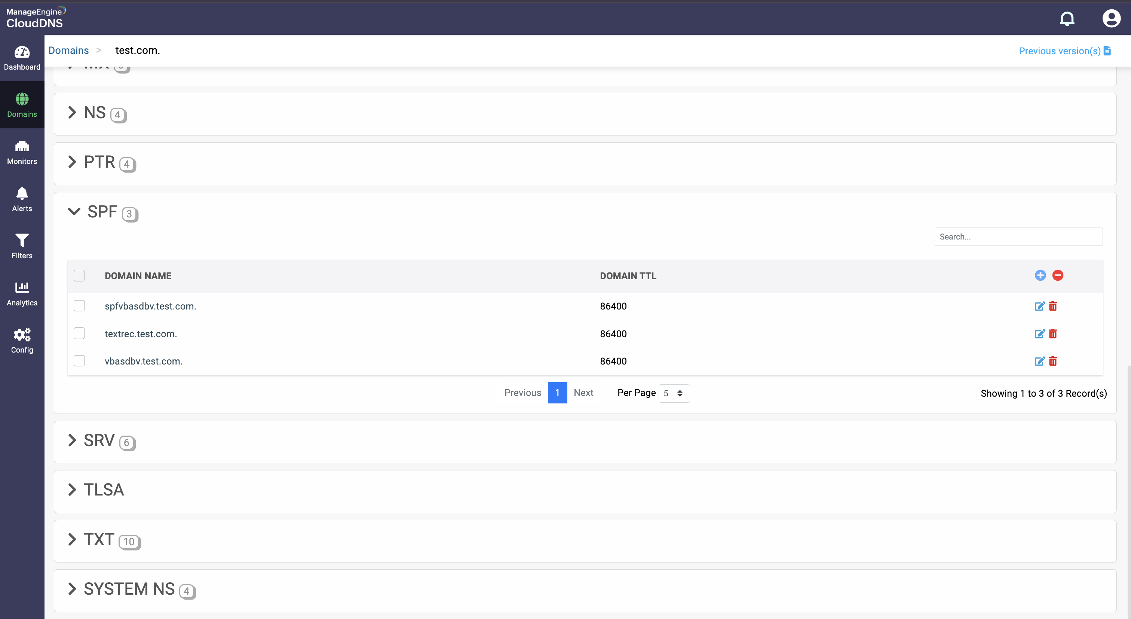Open Analytics from the sidebar
1131x619 pixels.
pos(22,293)
